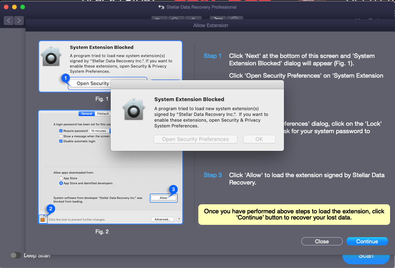Viewport: 395px width, 268px height.
Task: Open the gear settings toolbar icon
Action: click(159, 19)
